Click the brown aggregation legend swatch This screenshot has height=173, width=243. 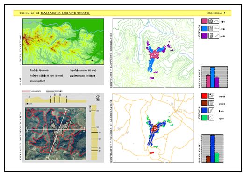click(x=205, y=103)
